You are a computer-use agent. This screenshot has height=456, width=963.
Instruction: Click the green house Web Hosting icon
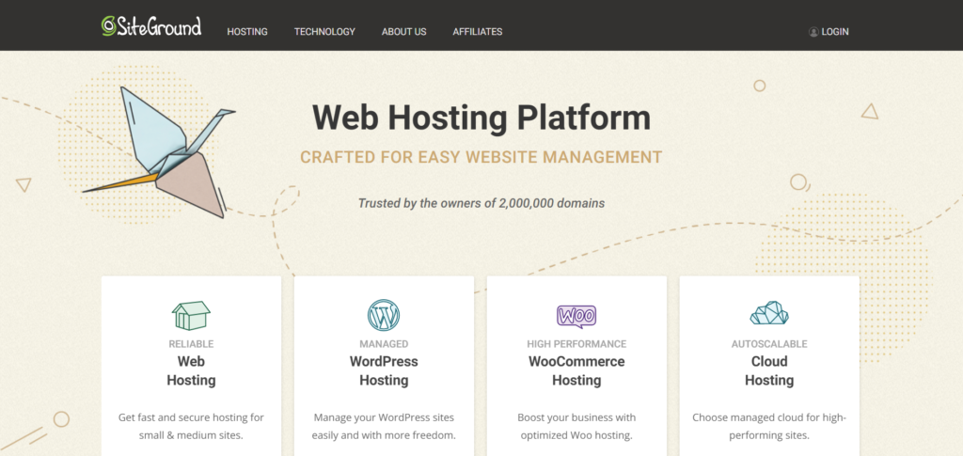(191, 316)
